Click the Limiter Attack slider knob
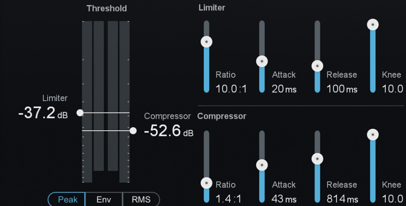 pyautogui.click(x=262, y=61)
